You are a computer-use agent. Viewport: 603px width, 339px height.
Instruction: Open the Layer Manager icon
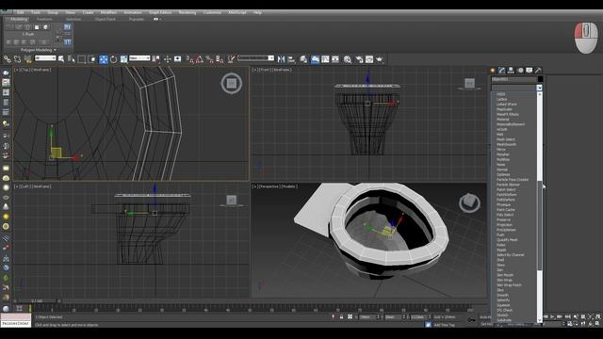303,59
